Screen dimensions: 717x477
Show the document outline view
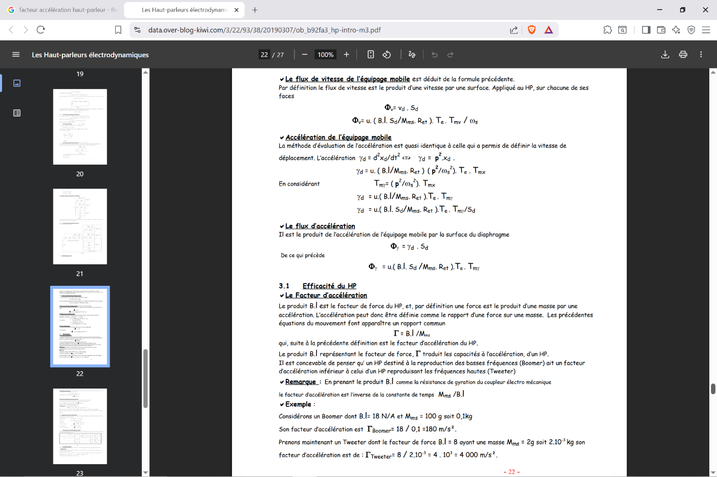click(17, 113)
